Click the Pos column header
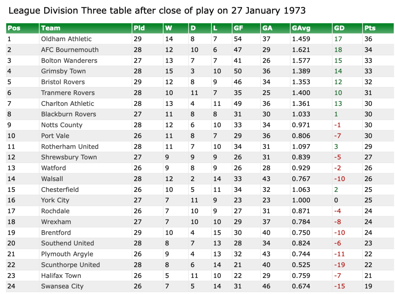Screen dimensions: 395x294 (14, 28)
